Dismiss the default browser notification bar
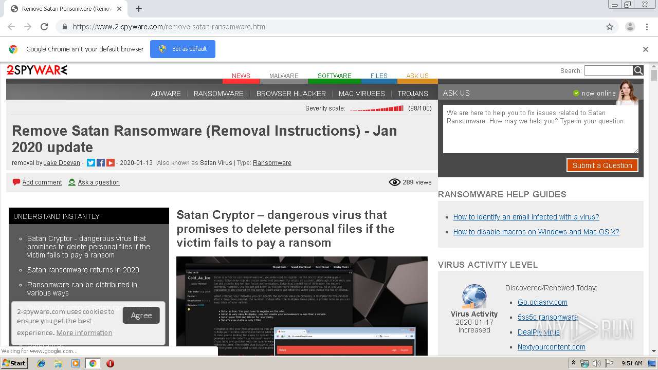The width and height of the screenshot is (658, 370). coord(646,49)
